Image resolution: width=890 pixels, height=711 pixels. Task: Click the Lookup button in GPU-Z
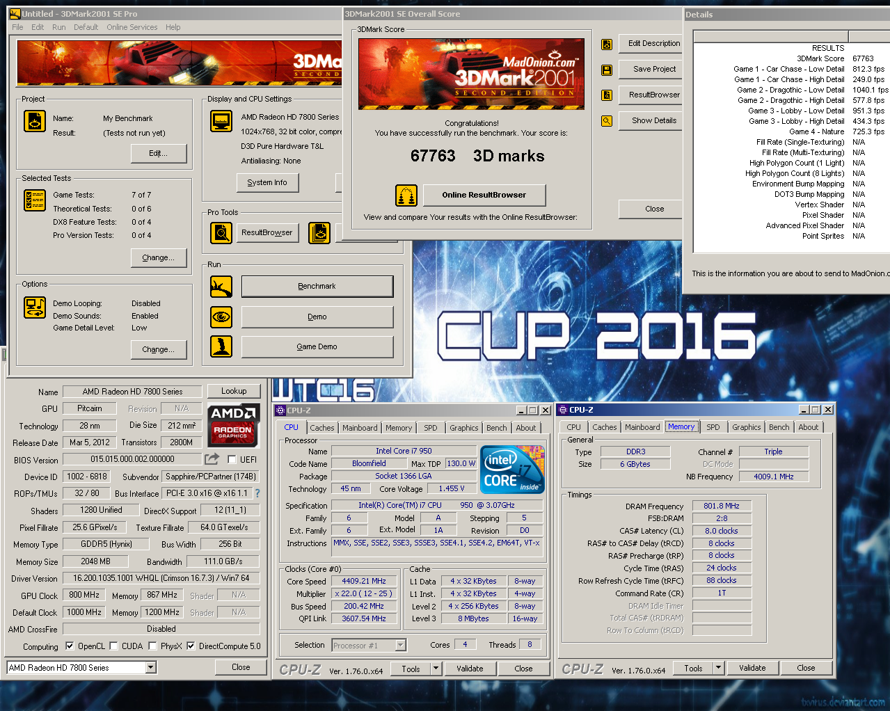click(x=234, y=391)
